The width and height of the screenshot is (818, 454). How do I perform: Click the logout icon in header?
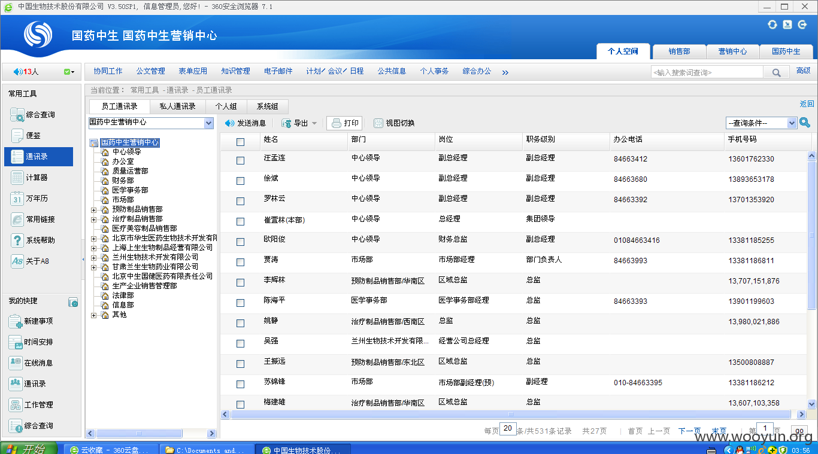(x=802, y=25)
